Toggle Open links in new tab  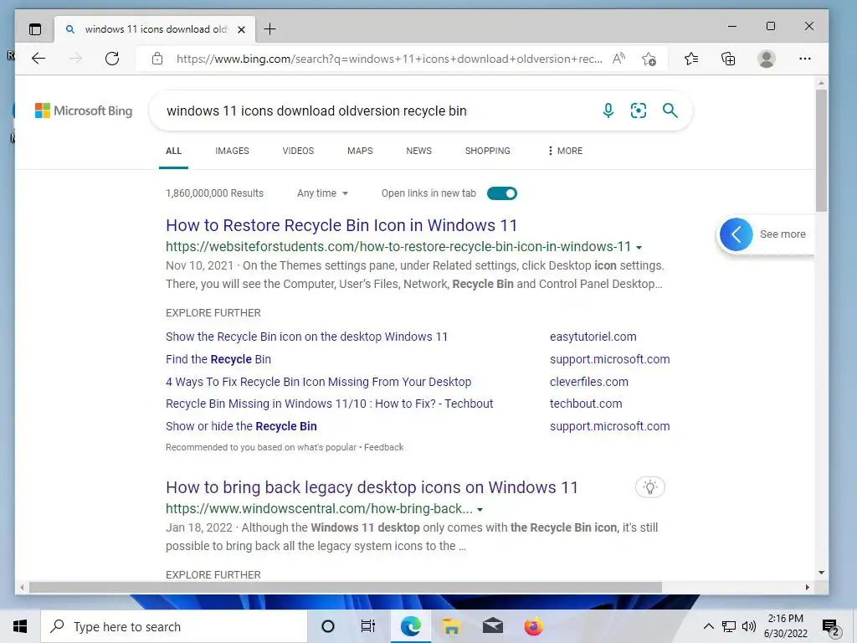(502, 193)
